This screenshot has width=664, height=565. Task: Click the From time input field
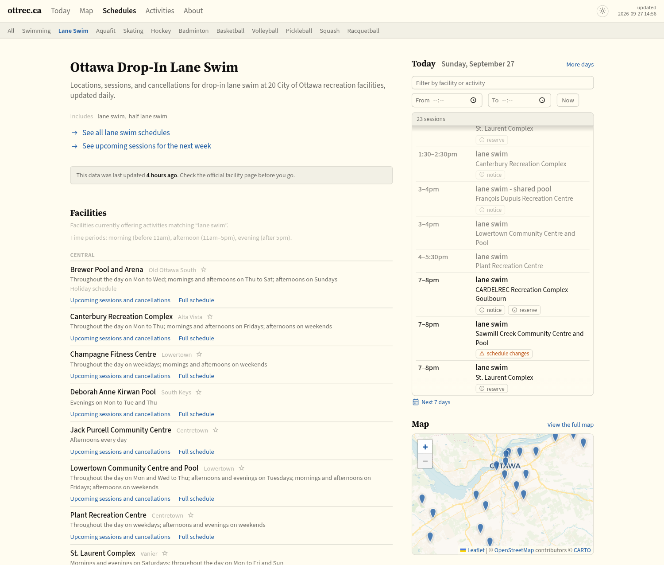pyautogui.click(x=447, y=100)
